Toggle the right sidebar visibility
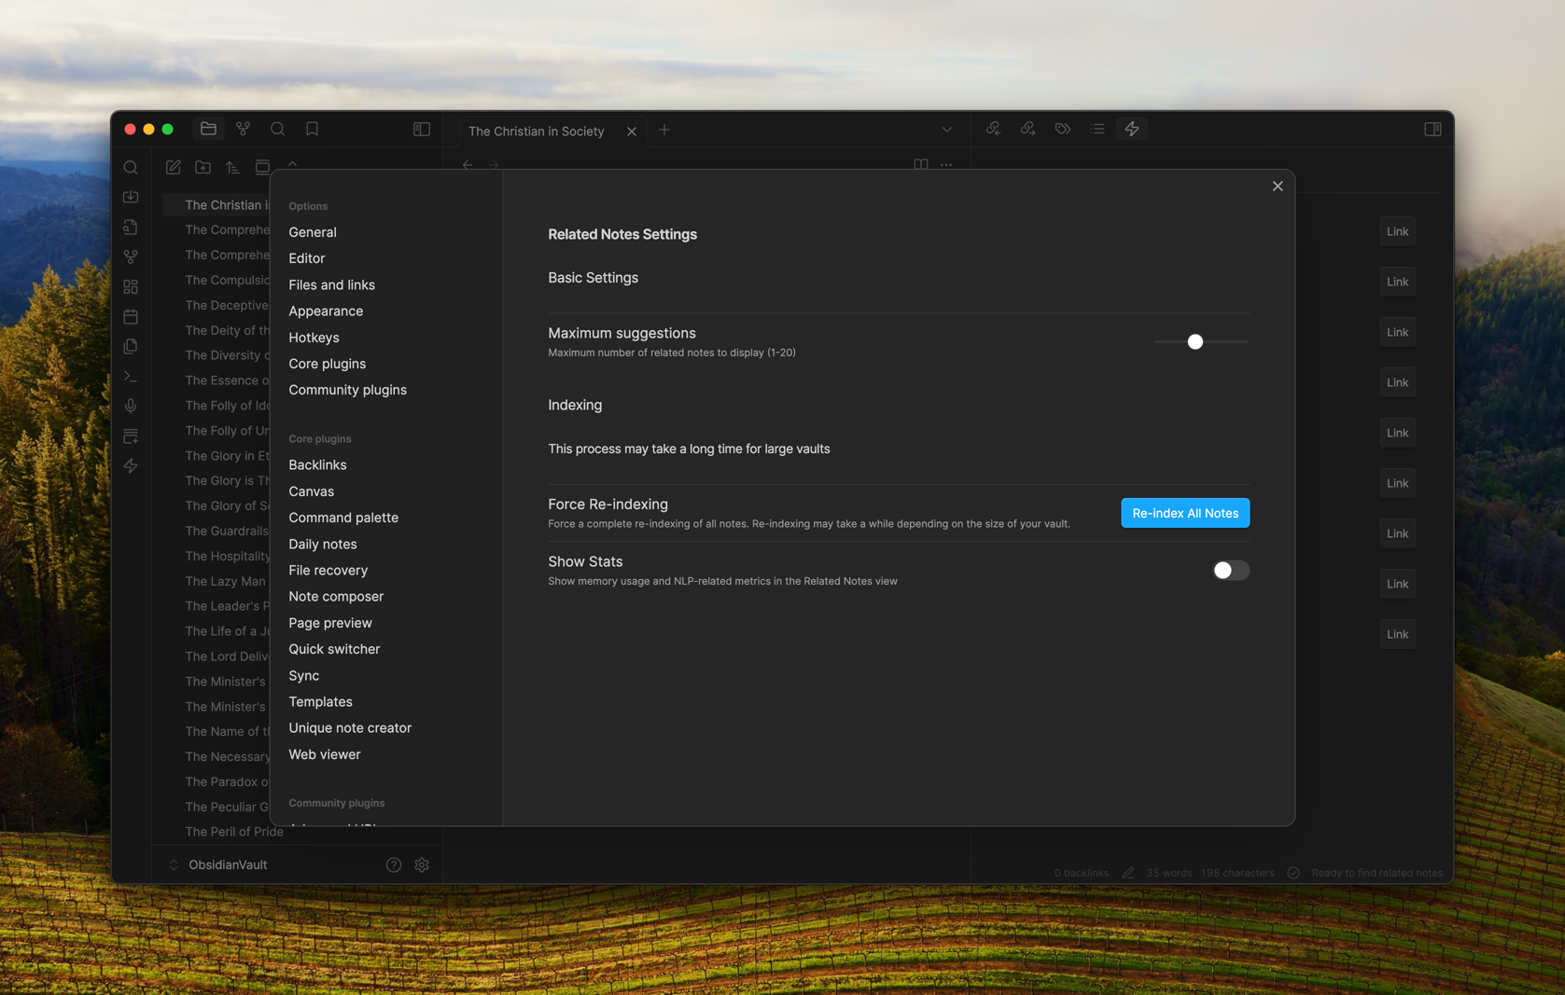The height and width of the screenshot is (995, 1565). click(x=1432, y=129)
